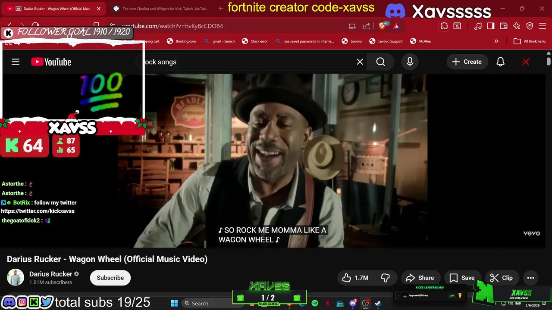Open browser extensions puzzle icon
Viewport: 552px width, 310px height.
[444, 26]
